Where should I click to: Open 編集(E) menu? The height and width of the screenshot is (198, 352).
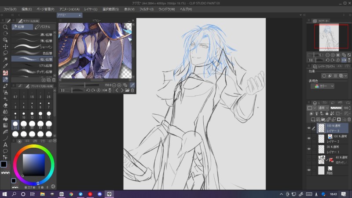[x=26, y=9]
